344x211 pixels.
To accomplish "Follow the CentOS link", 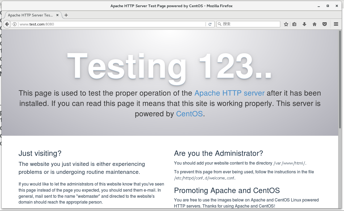I will click(189, 114).
